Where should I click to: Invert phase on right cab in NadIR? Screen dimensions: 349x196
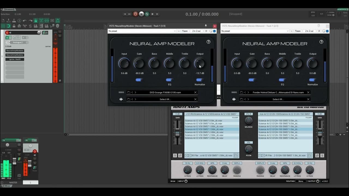(x=317, y=155)
